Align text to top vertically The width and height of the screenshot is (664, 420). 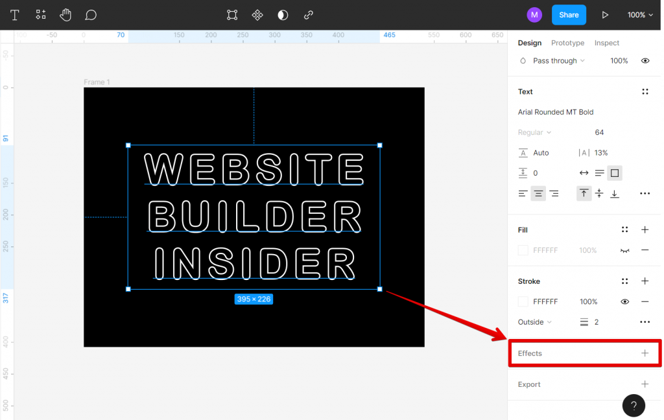[584, 193]
